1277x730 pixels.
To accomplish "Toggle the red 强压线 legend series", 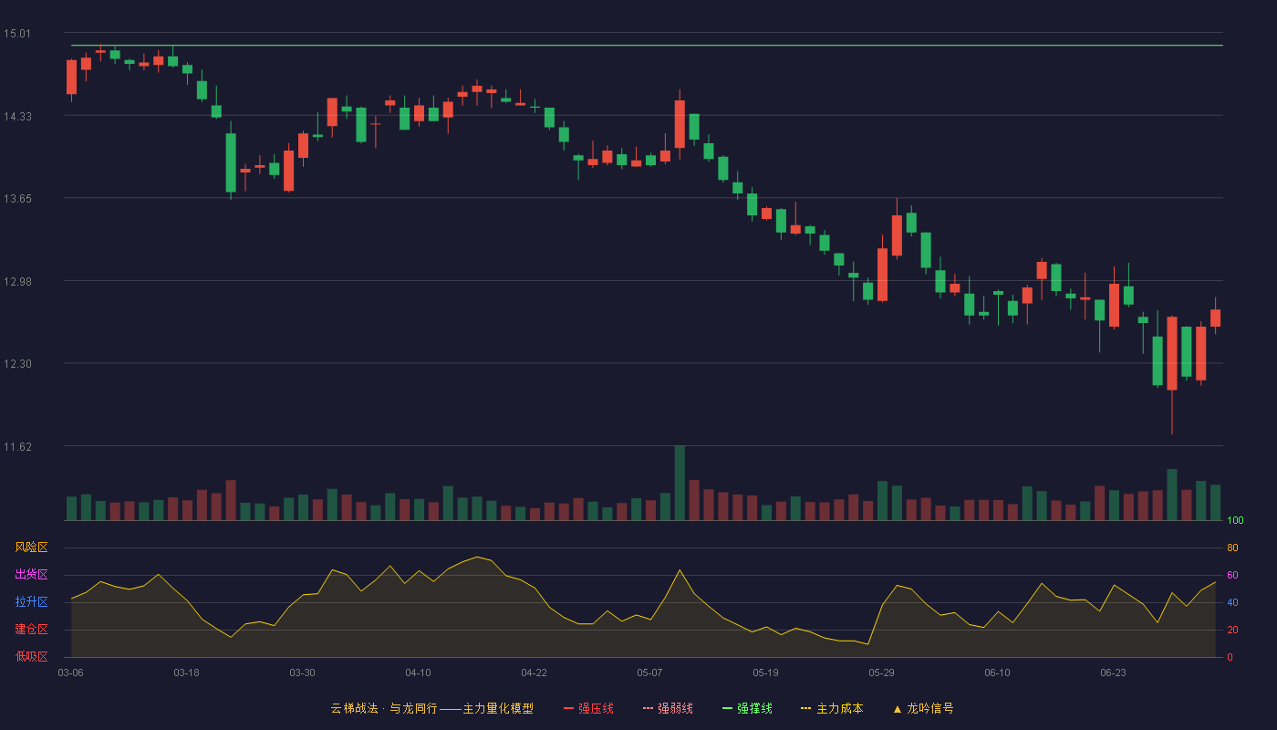I will [x=588, y=708].
